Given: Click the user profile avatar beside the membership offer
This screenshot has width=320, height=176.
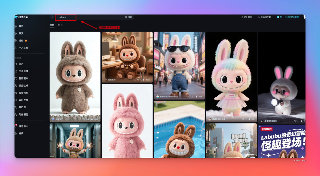Looking at the screenshot, I should pyautogui.click(x=304, y=17).
